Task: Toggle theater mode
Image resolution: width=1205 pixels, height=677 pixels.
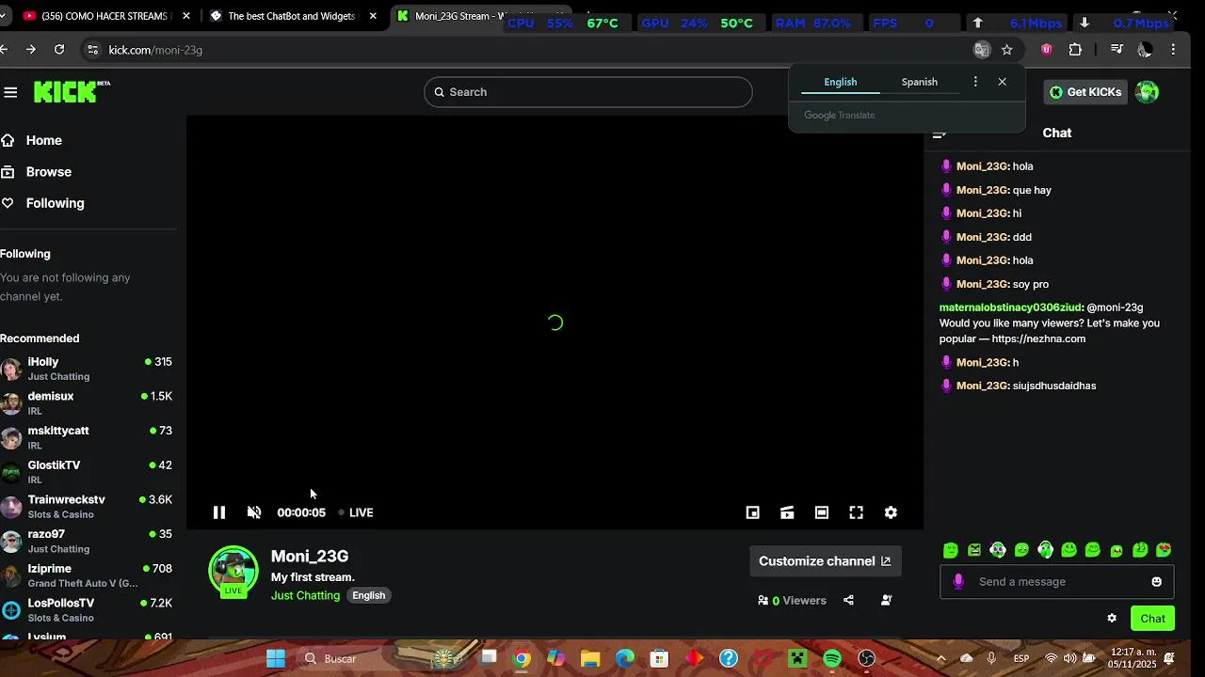Action: click(822, 512)
